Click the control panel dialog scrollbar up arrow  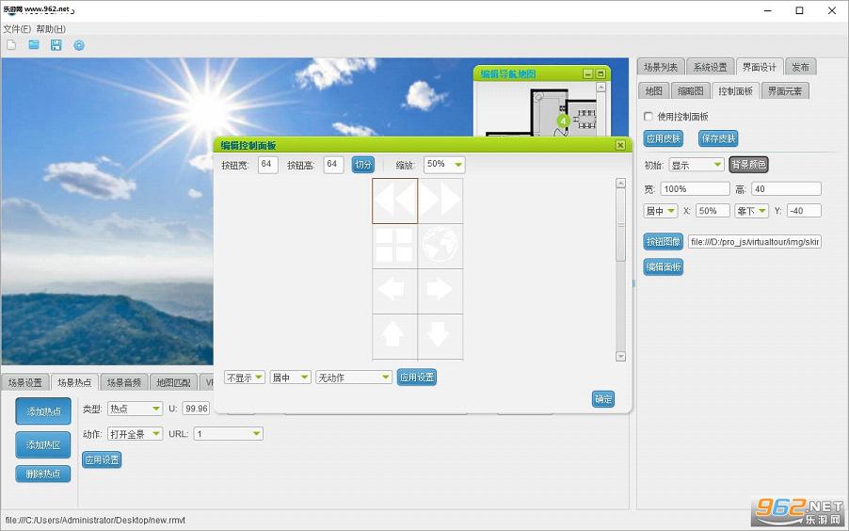click(x=621, y=184)
